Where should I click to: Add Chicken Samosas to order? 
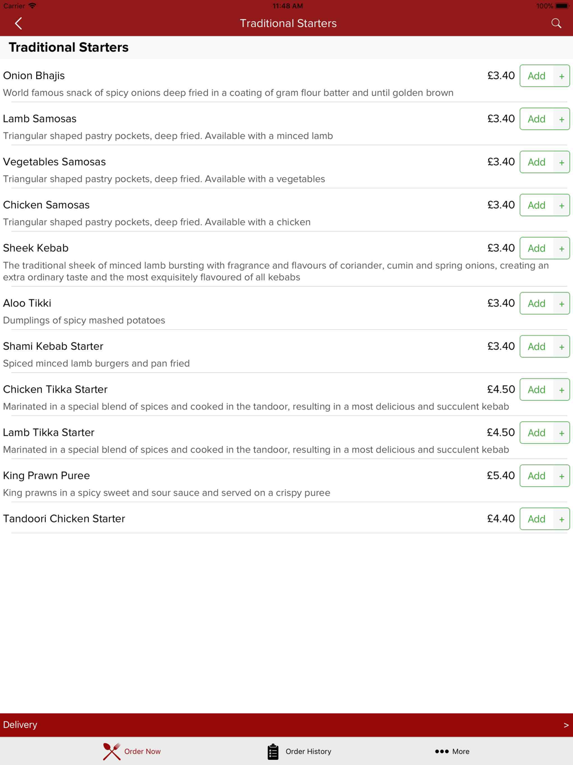537,205
